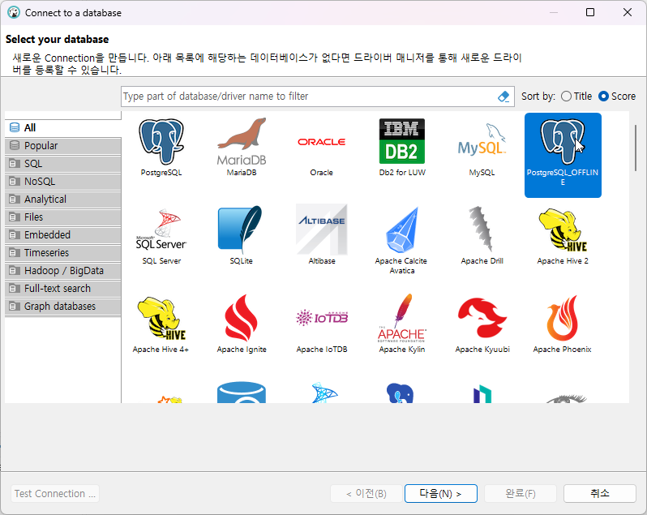Screen dimensions: 647x515
Task: Select the PostgreSQL database icon
Action: point(161,143)
